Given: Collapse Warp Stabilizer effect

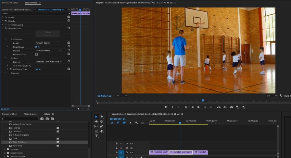Looking at the screenshot, I should (x=3, y=28).
